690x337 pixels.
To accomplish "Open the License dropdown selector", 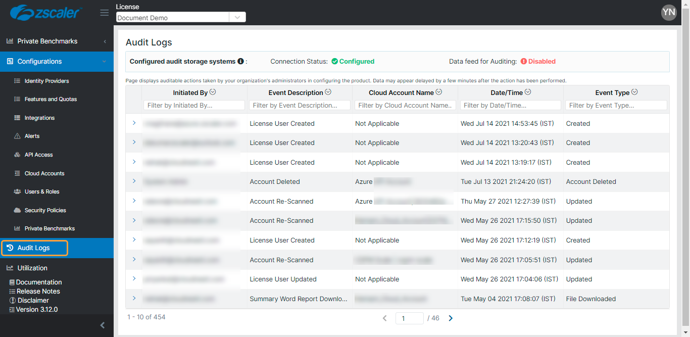I will [237, 18].
